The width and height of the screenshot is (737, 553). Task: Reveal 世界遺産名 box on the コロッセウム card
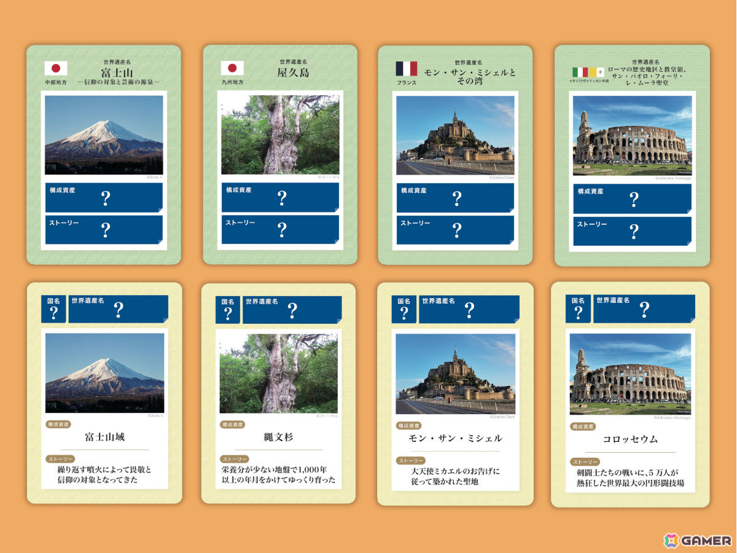tap(644, 309)
